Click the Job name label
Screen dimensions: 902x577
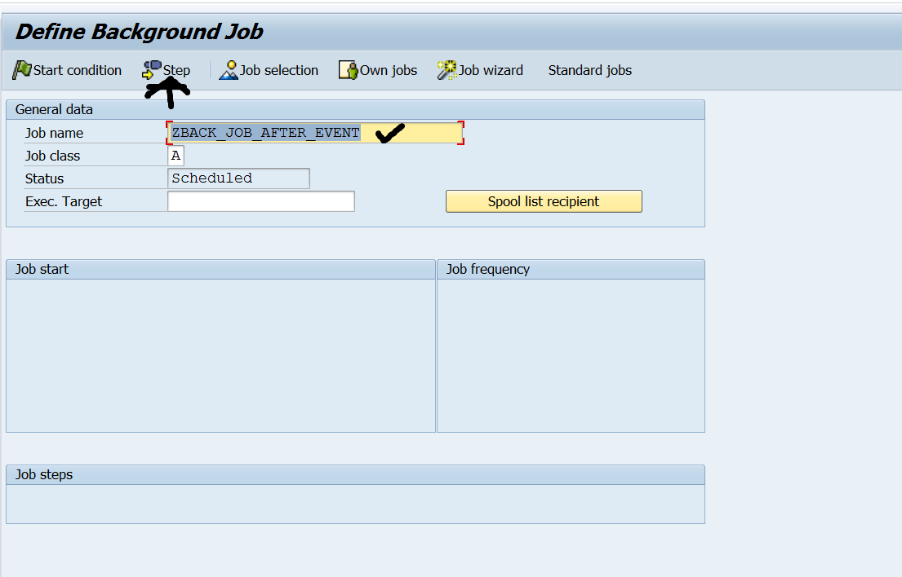coord(54,133)
